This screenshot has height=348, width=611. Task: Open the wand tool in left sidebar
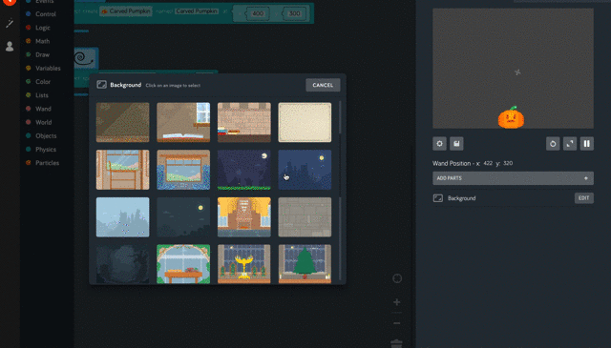click(10, 24)
